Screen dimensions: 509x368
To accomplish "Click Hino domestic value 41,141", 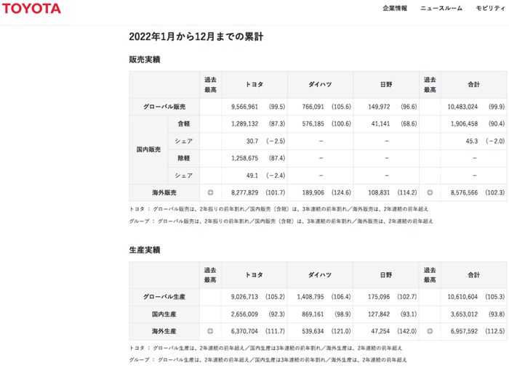I will 380,123.
